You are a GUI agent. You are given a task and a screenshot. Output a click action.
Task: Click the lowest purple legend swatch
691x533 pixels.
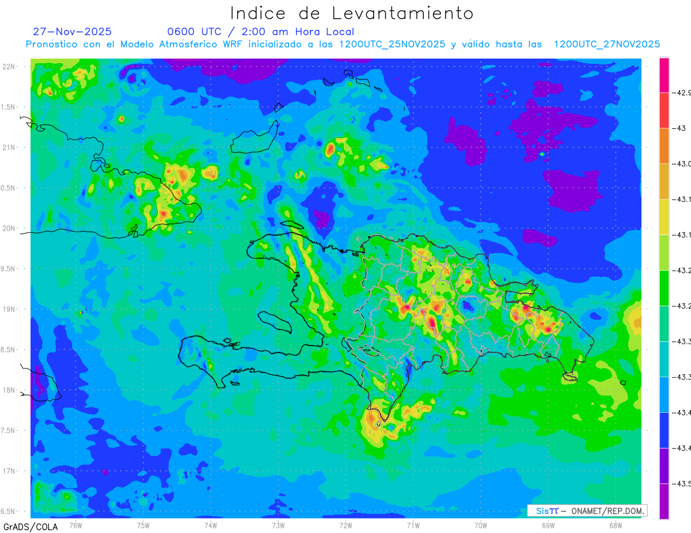click(664, 501)
